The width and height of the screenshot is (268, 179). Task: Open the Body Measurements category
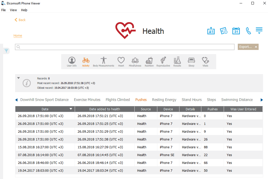103,62
